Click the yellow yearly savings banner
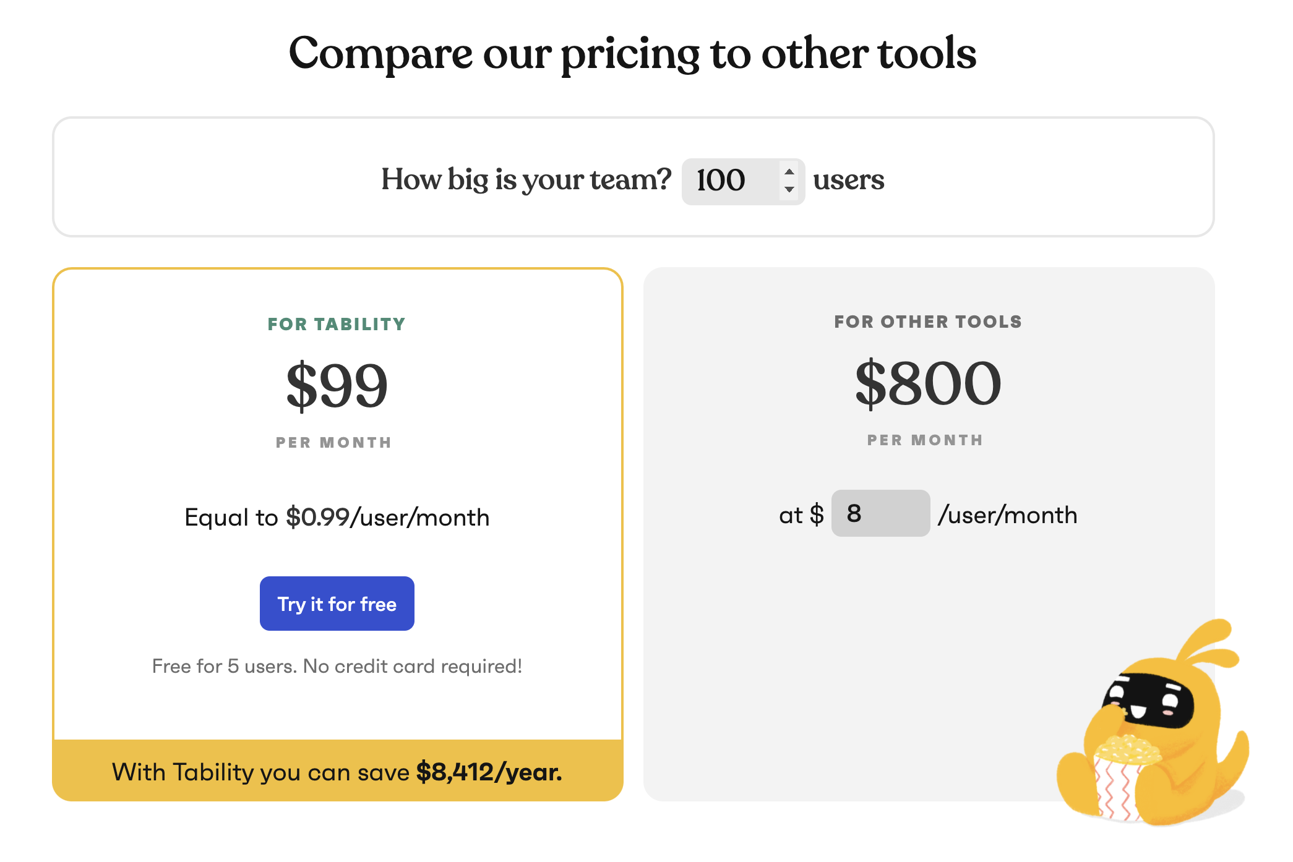Viewport: 1293px width, 862px height. click(x=338, y=770)
